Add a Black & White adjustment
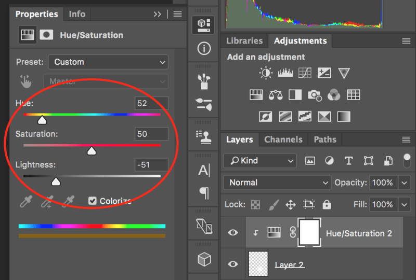The height and width of the screenshot is (280, 416). click(x=295, y=95)
